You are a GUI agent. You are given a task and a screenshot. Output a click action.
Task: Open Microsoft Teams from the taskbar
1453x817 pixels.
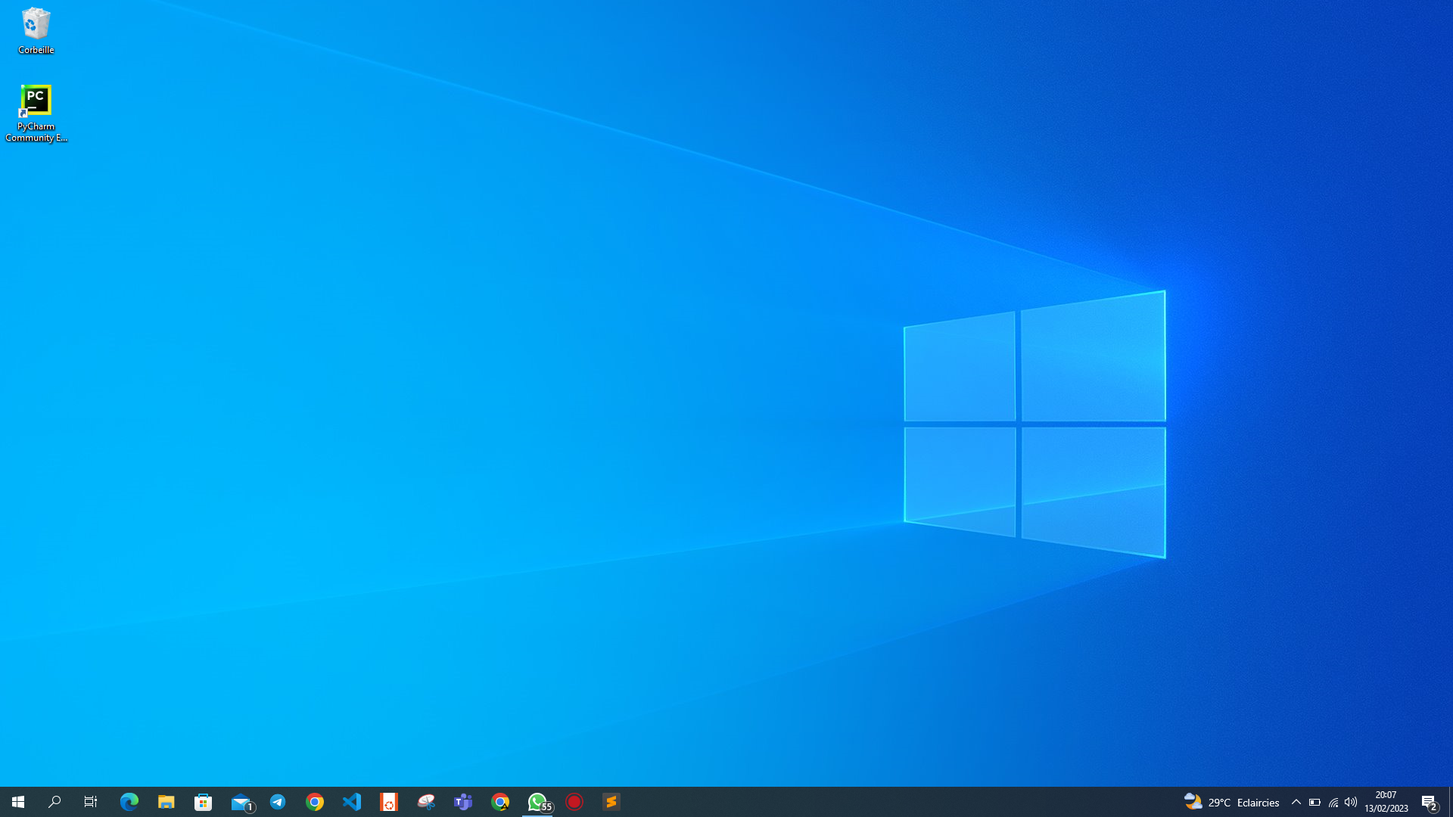coord(463,802)
